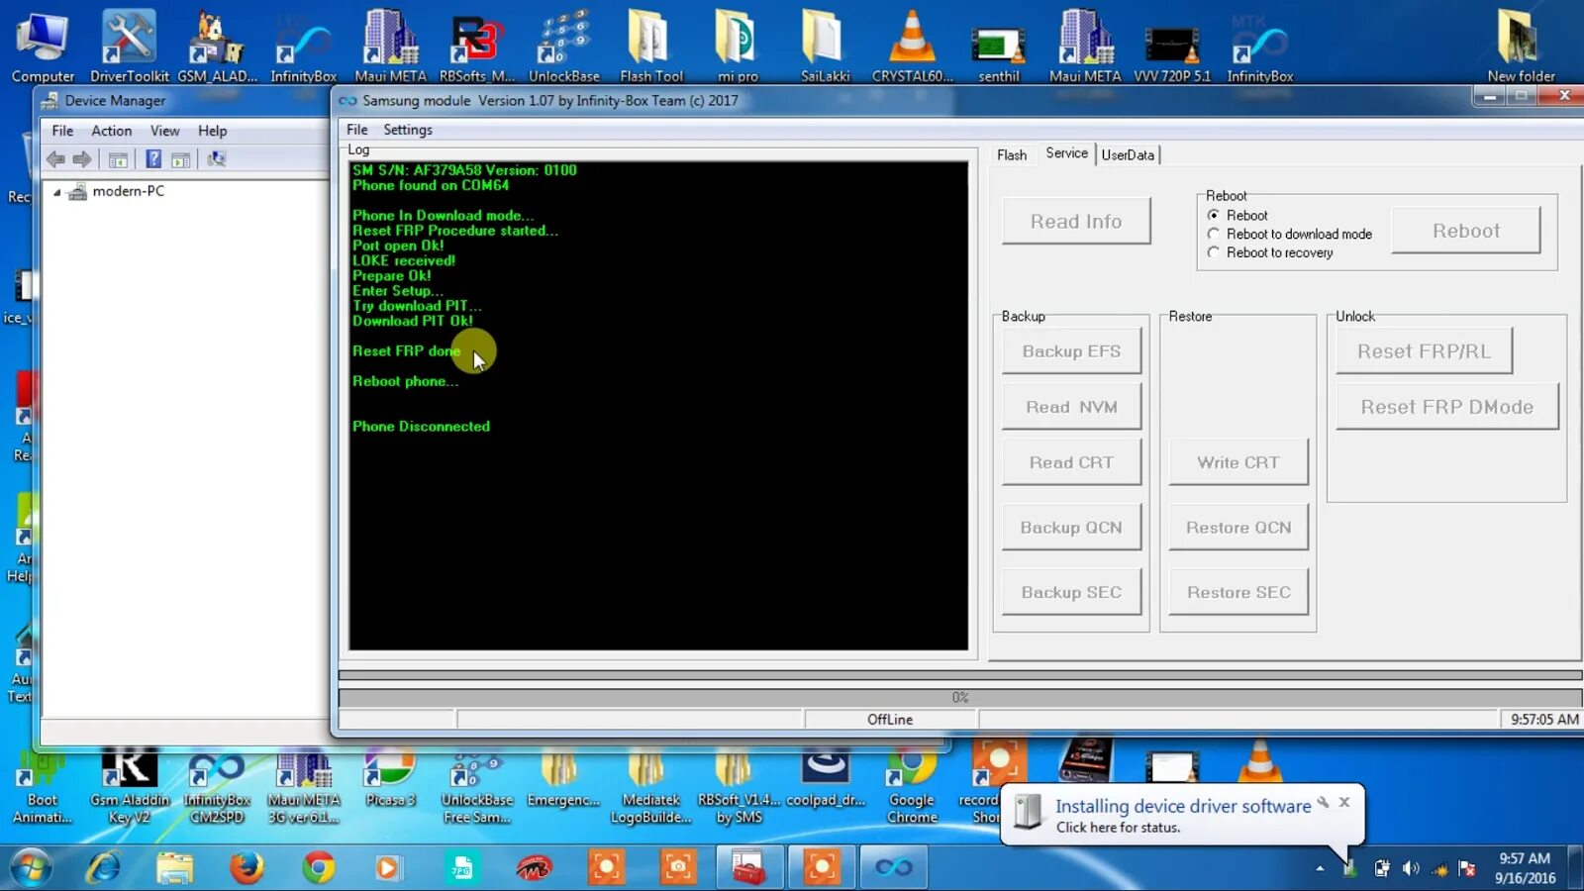This screenshot has height=891, width=1584.
Task: Click the Read CRT button
Action: [x=1071, y=462]
